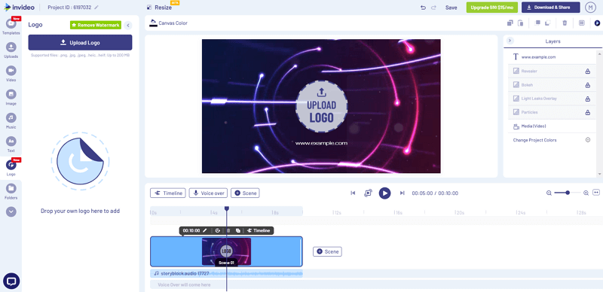Click the paste element toolbar icon
This screenshot has width=603, height=292.
pos(520,23)
